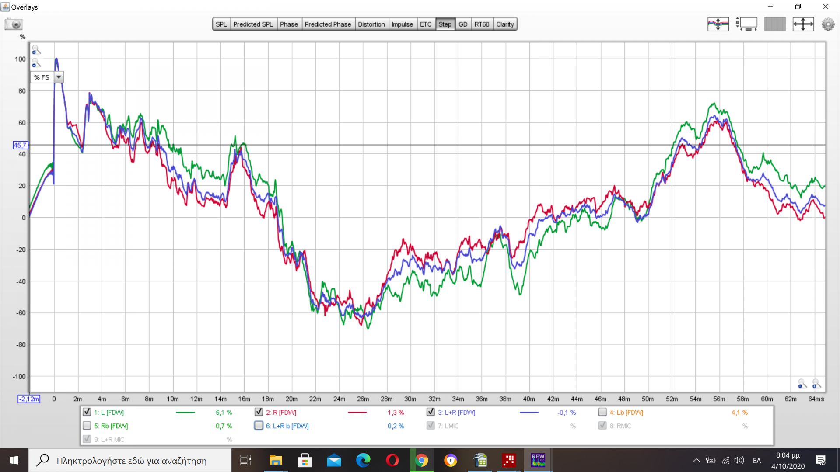Viewport: 840px width, 472px height.
Task: Show hidden system tray icons
Action: 696,460
